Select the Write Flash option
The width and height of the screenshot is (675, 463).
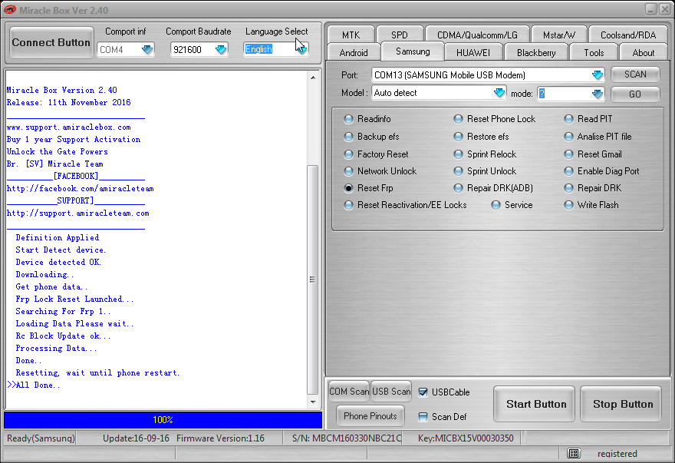click(568, 205)
